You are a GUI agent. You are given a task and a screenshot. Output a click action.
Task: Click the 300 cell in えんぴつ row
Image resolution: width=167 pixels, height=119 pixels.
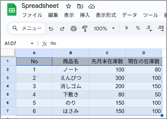[x=107, y=78]
